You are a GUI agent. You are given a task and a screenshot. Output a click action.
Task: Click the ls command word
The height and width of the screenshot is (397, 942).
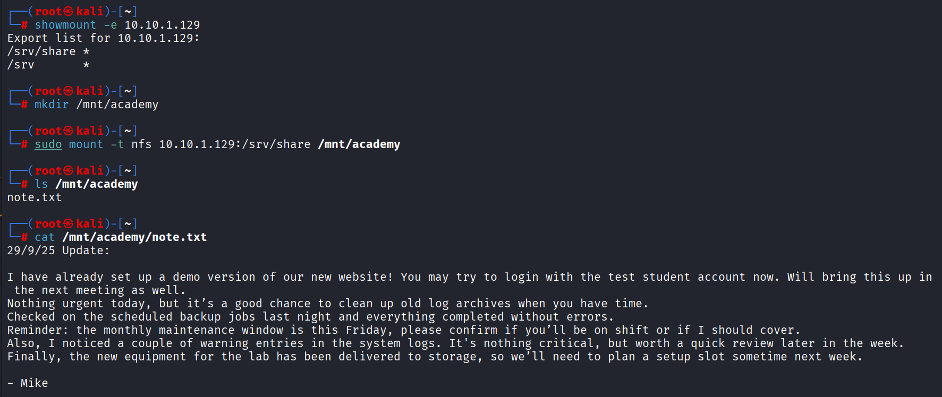(x=41, y=184)
